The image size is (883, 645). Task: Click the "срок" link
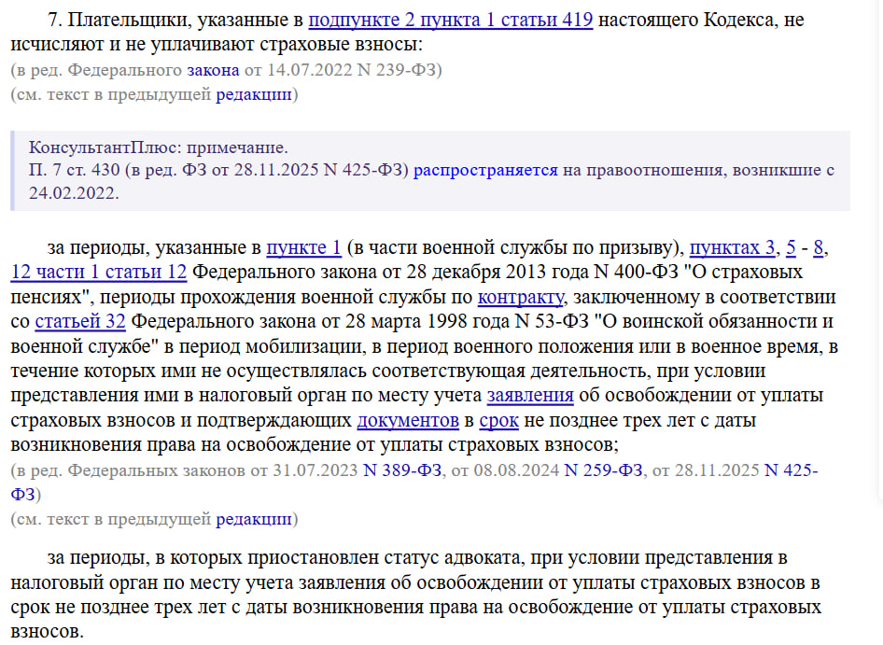click(x=498, y=420)
